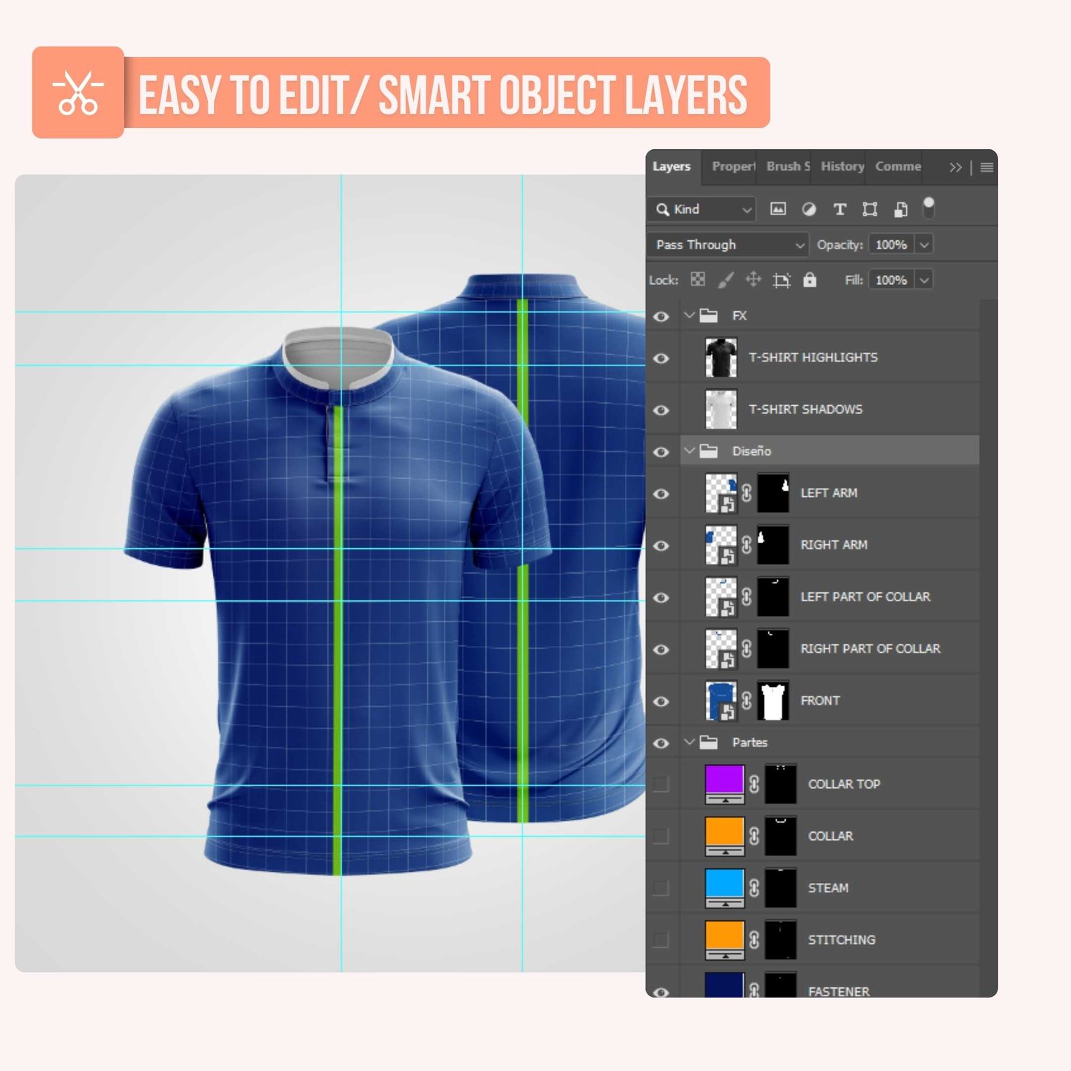
Task: Select the RIGHT ARM layer name
Action: coord(834,545)
